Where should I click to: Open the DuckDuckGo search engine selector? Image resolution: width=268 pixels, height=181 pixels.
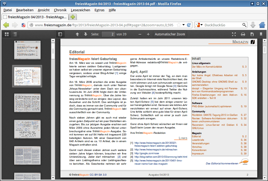click(199, 25)
